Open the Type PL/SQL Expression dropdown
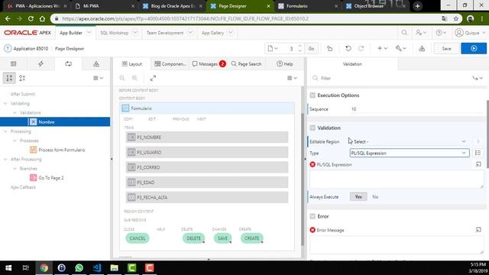The height and width of the screenshot is (275, 489). pyautogui.click(x=410, y=153)
